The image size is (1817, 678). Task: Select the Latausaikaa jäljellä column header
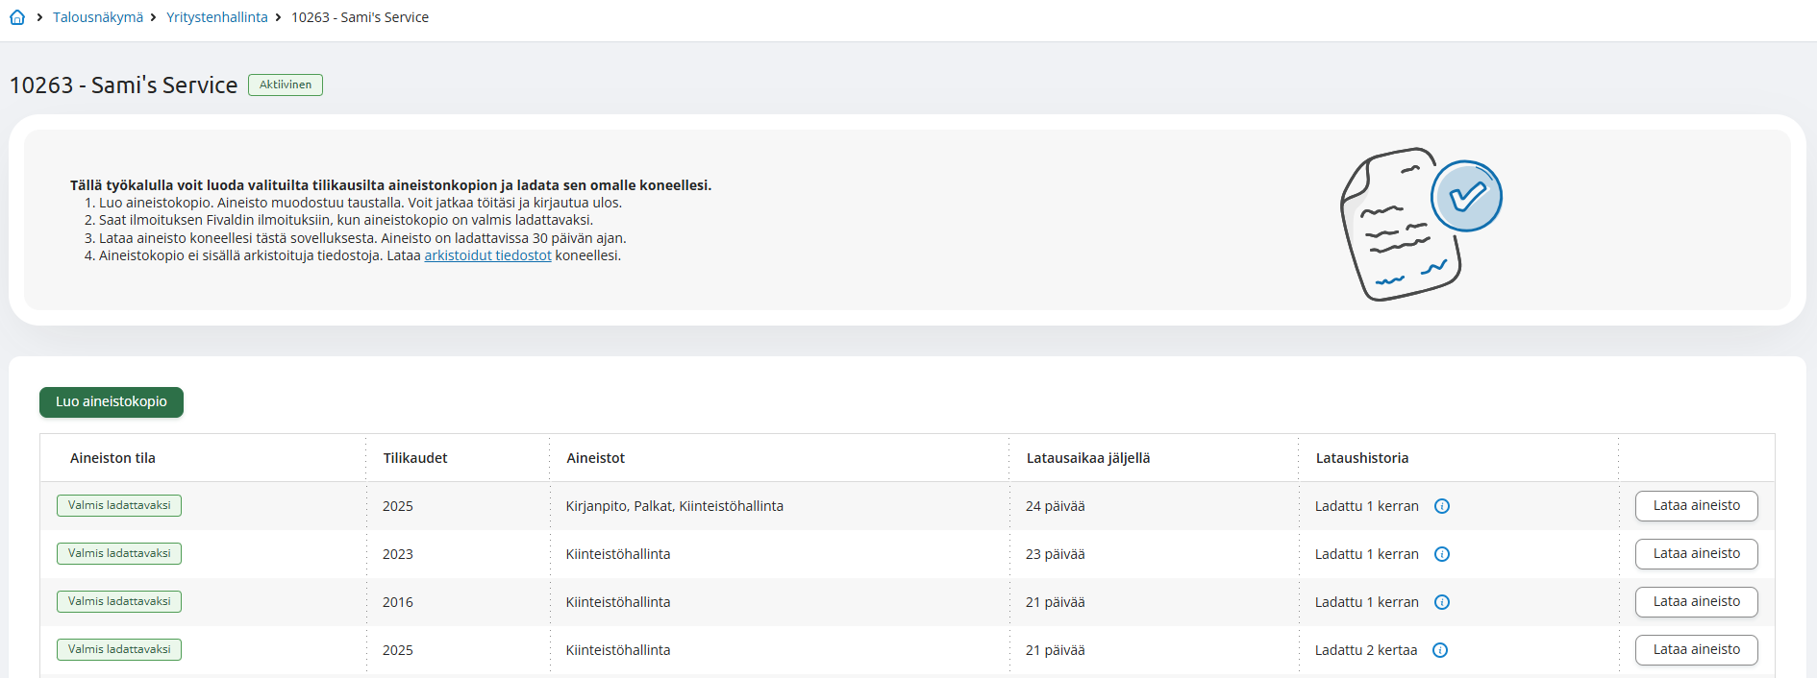coord(1088,458)
